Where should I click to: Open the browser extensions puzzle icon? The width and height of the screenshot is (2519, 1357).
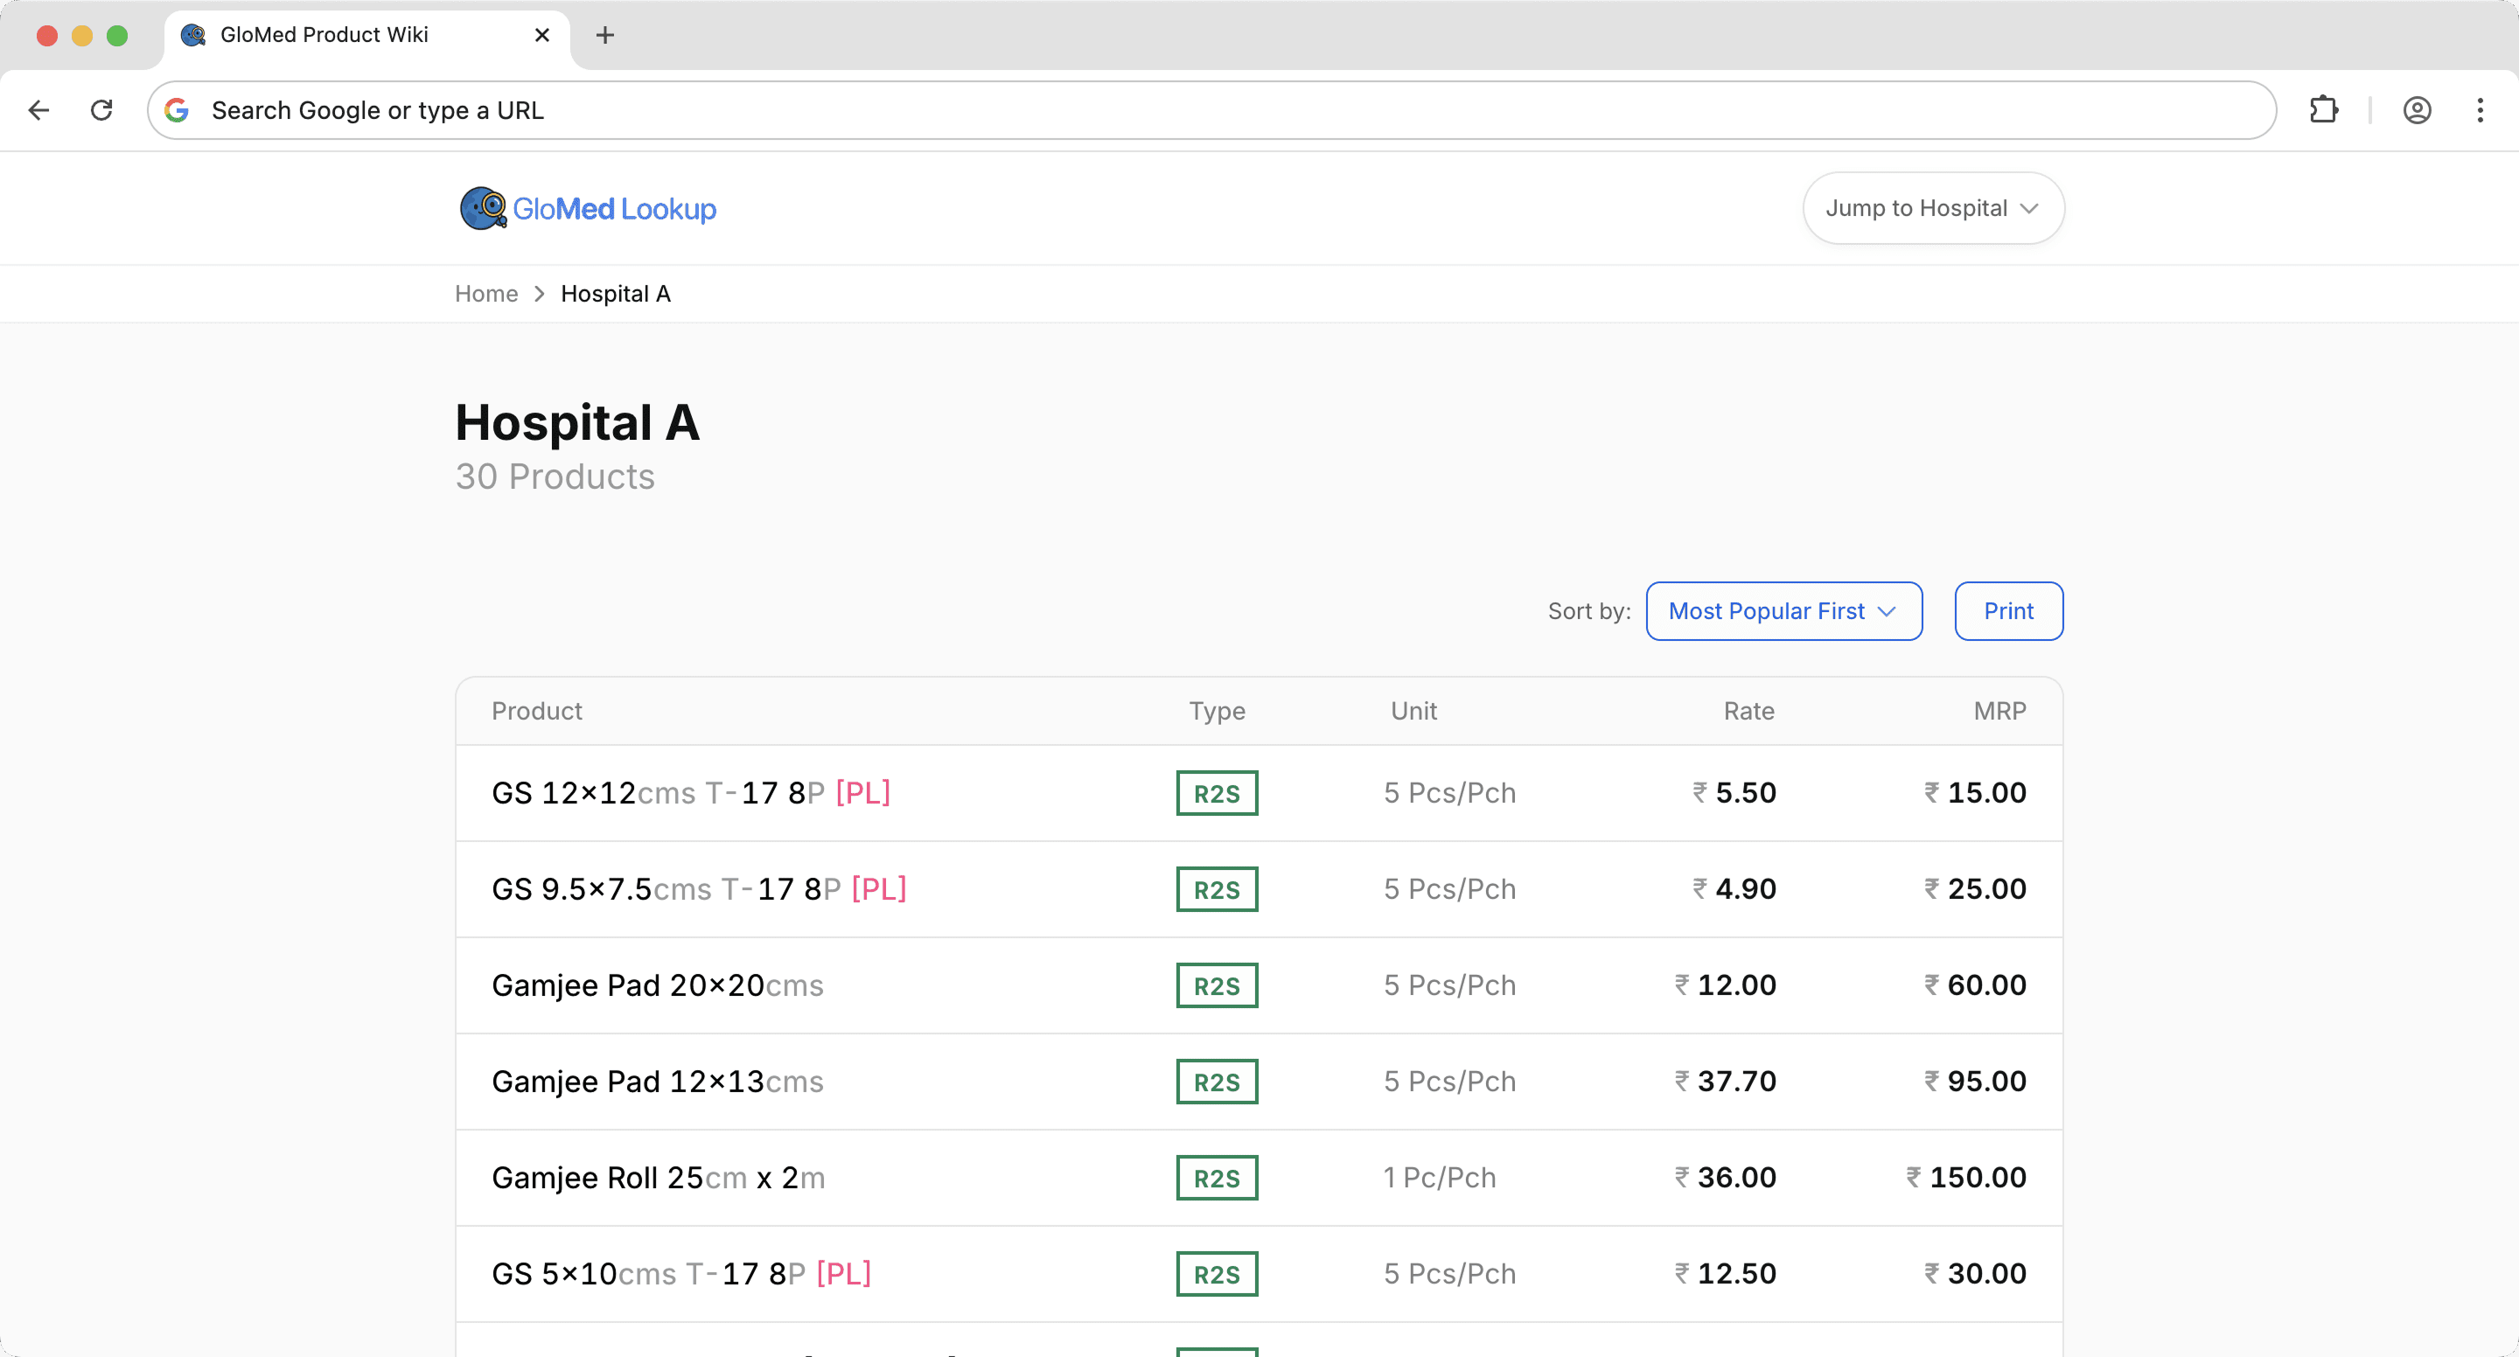coord(2323,110)
